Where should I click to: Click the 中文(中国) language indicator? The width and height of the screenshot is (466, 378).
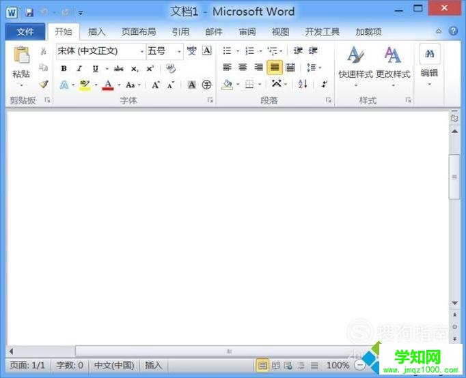click(114, 365)
